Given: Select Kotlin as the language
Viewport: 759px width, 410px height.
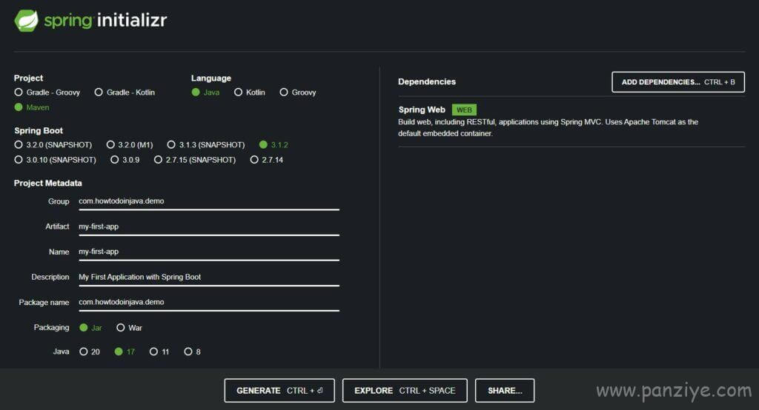Looking at the screenshot, I should [x=249, y=93].
